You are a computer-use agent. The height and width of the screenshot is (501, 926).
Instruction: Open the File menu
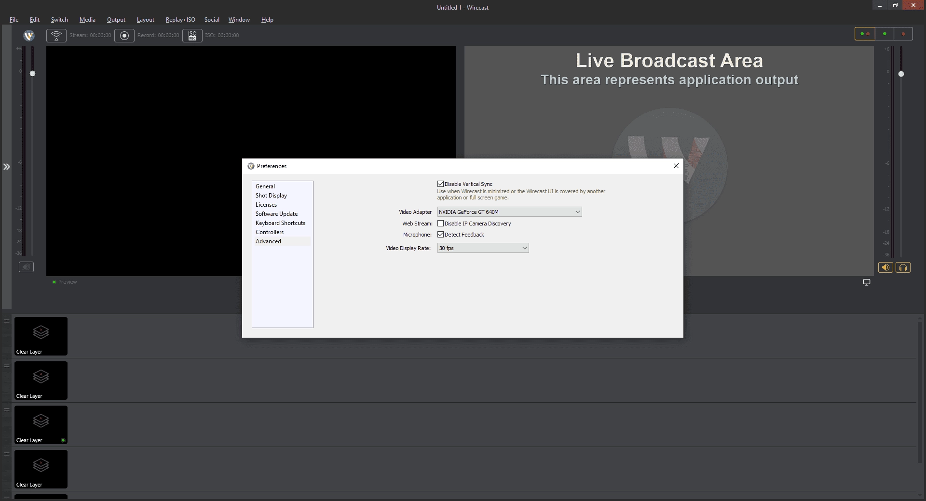[14, 20]
